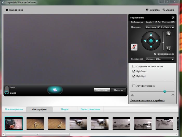Switch to the Видео движения tab
Image resolution: width=182 pixels, height=137 pixels.
tap(90, 109)
